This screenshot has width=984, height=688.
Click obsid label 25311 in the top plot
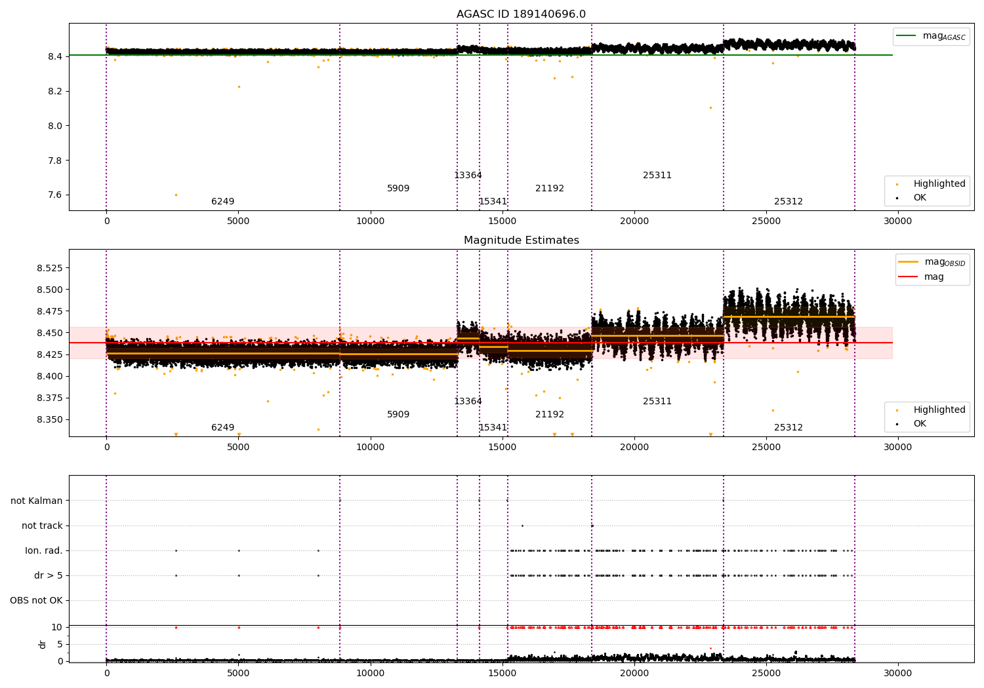pos(657,176)
